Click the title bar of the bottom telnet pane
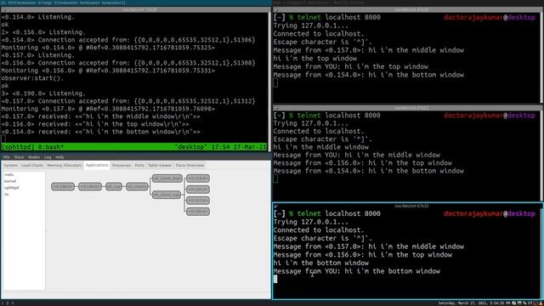Image resolution: width=544 pixels, height=306 pixels. click(408, 206)
